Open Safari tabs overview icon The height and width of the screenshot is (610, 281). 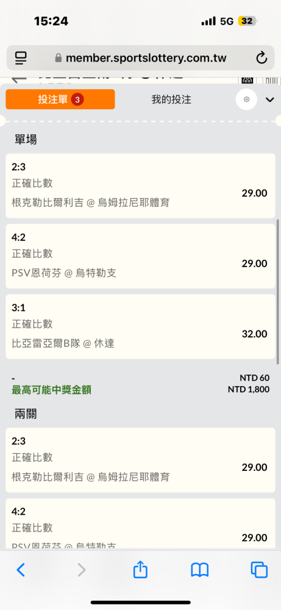click(259, 570)
